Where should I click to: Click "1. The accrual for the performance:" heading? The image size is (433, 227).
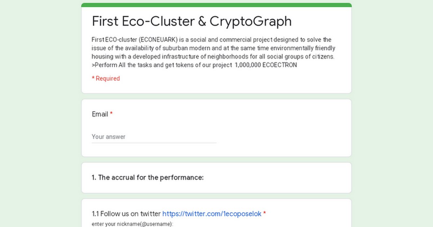[x=148, y=177]
